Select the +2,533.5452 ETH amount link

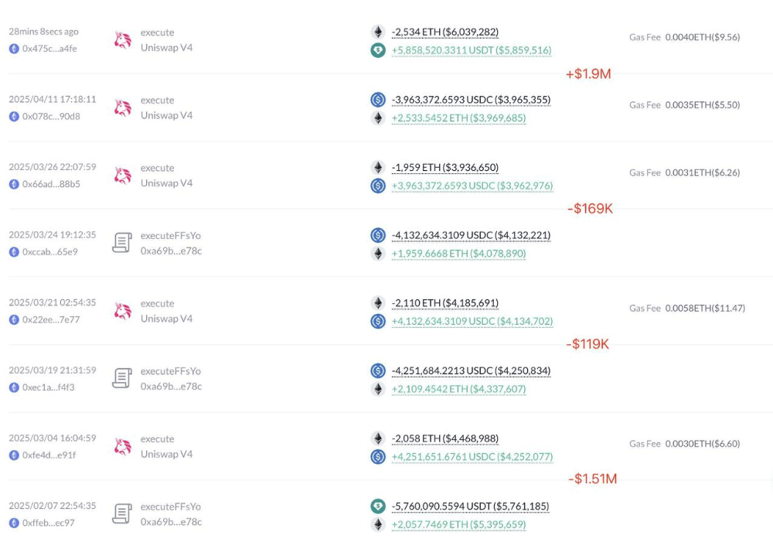point(458,118)
